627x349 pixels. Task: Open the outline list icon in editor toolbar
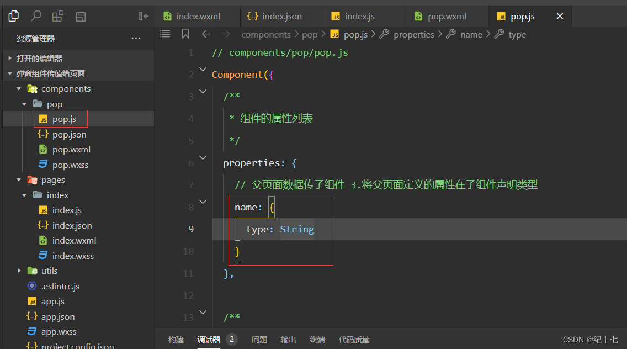165,34
